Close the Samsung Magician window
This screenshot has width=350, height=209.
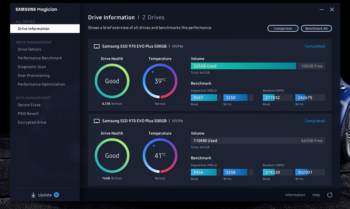point(332,10)
